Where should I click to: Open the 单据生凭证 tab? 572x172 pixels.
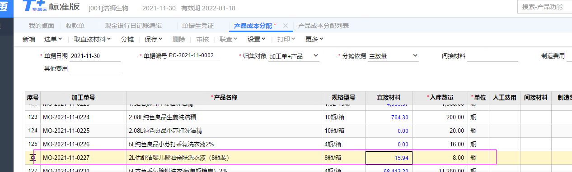click(198, 26)
